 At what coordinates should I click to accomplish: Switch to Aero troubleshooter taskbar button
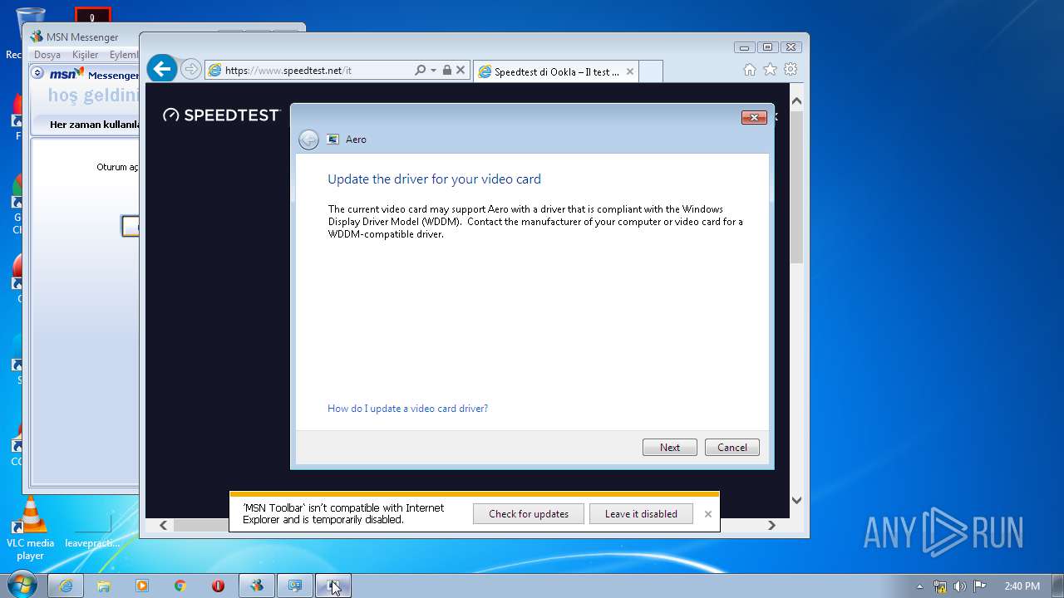(295, 586)
